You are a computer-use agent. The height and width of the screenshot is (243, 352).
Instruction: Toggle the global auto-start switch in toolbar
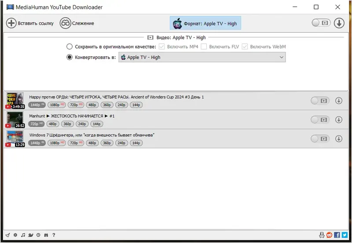(x=321, y=23)
